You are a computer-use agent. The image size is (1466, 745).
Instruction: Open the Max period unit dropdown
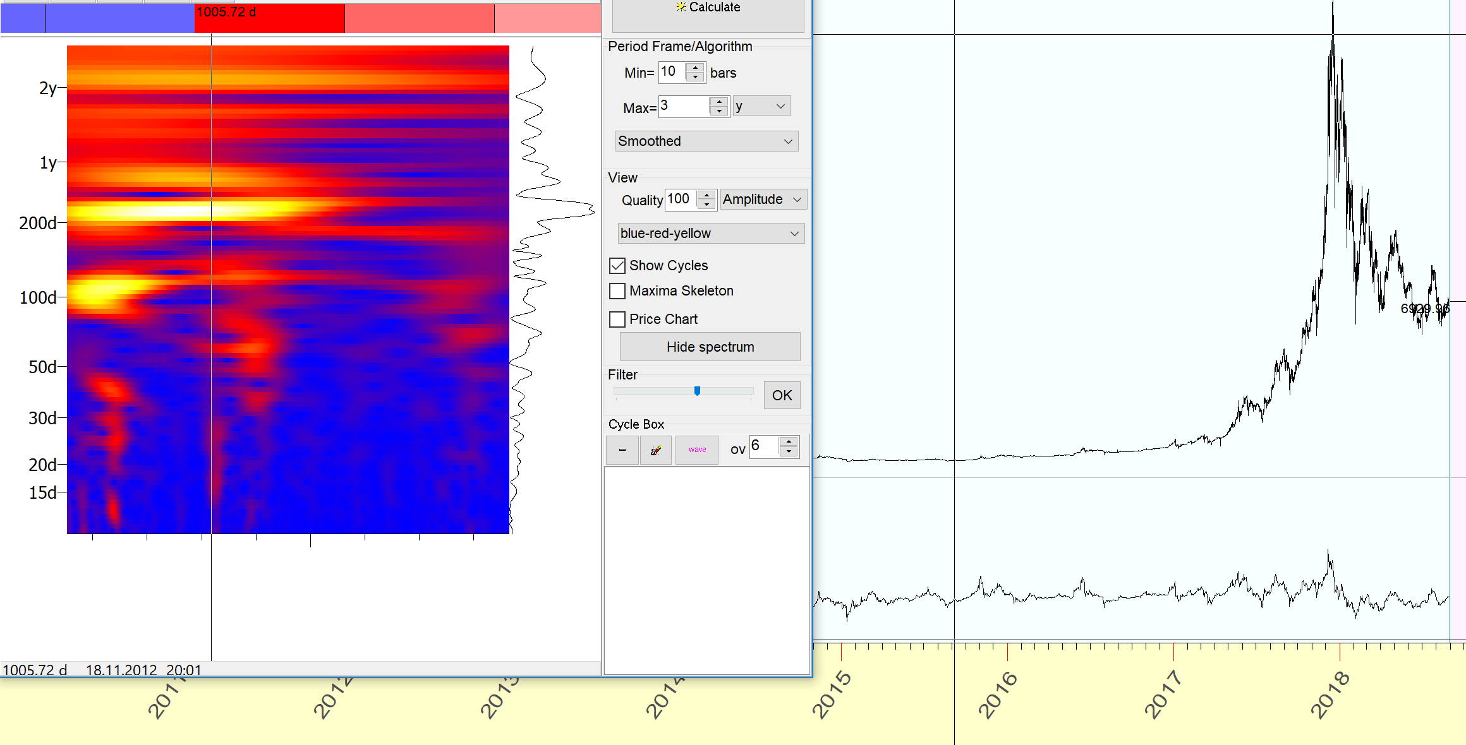pos(761,106)
